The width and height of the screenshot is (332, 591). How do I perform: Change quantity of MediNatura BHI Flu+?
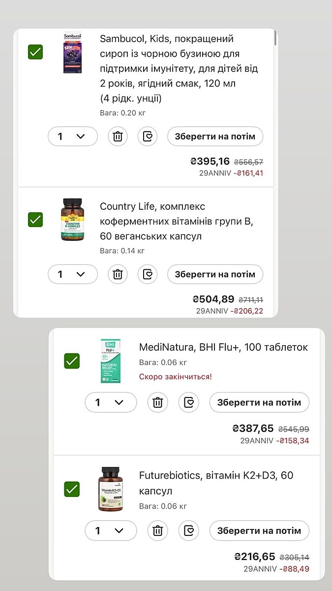click(x=111, y=402)
